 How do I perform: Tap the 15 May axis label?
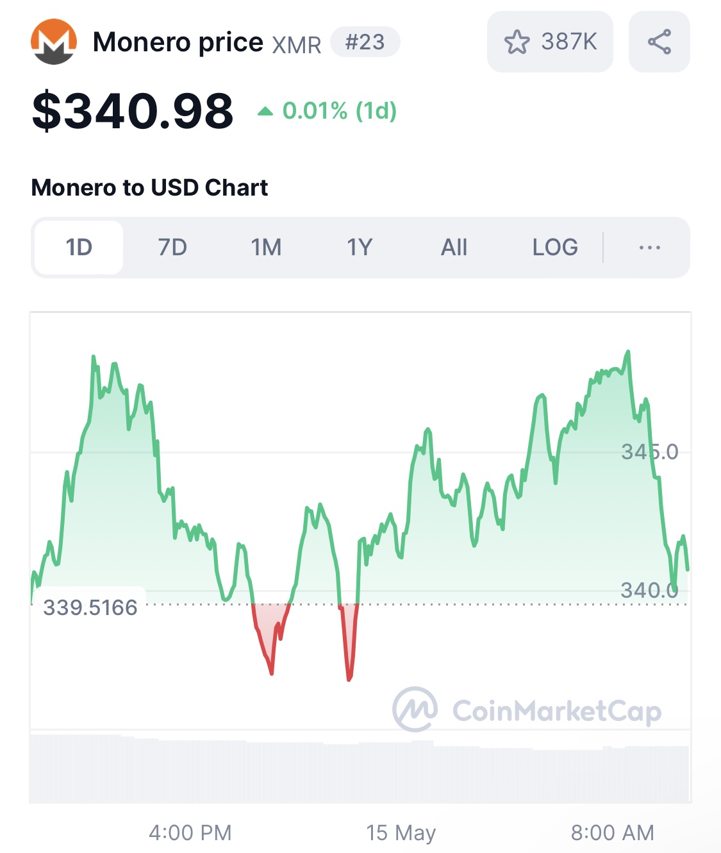[x=401, y=832]
